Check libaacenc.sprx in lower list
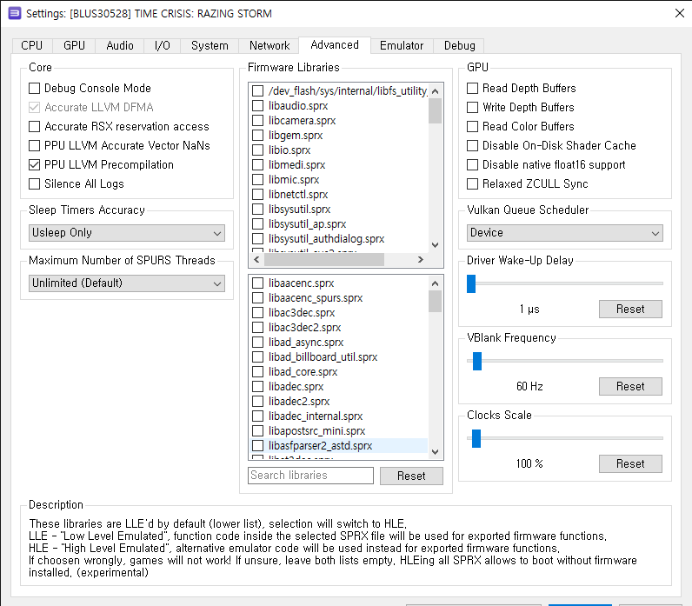This screenshot has height=606, width=692. pos(257,283)
